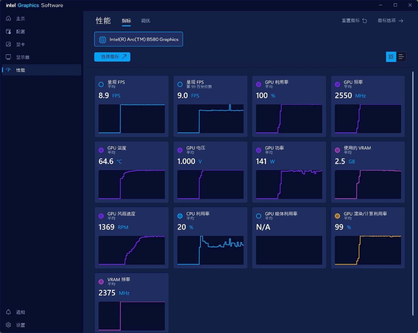The height and width of the screenshot is (333, 418).
Task: Select the Intel(R) Arc(TM) B580 Graphics card button
Action: click(139, 39)
